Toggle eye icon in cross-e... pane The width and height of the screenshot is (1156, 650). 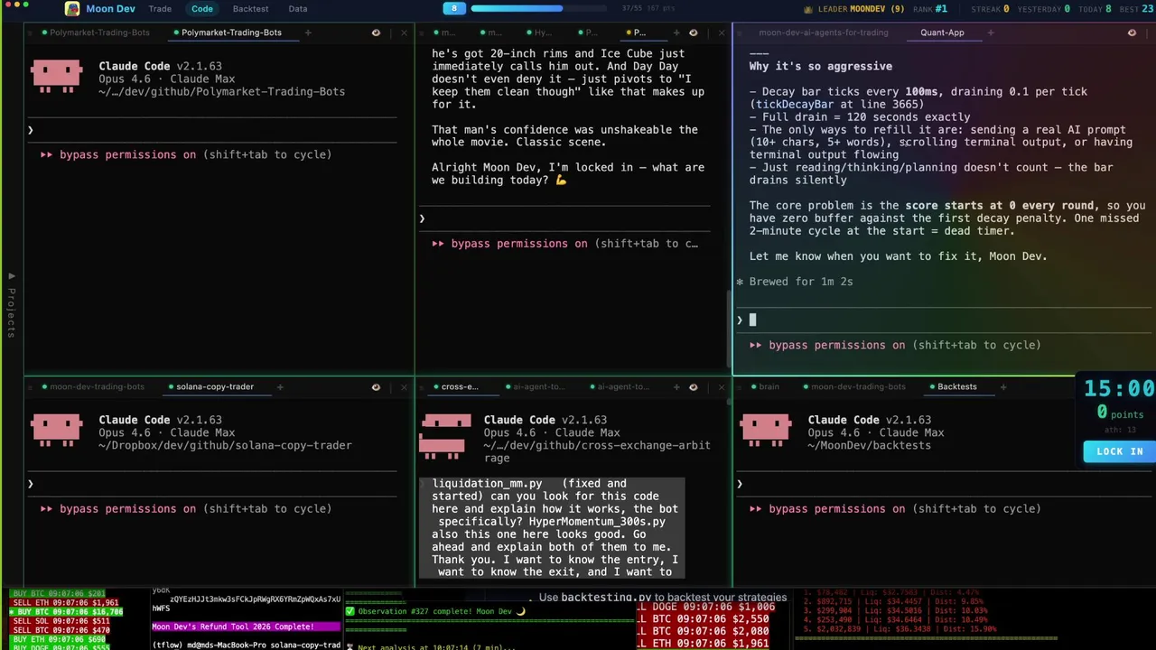point(693,386)
